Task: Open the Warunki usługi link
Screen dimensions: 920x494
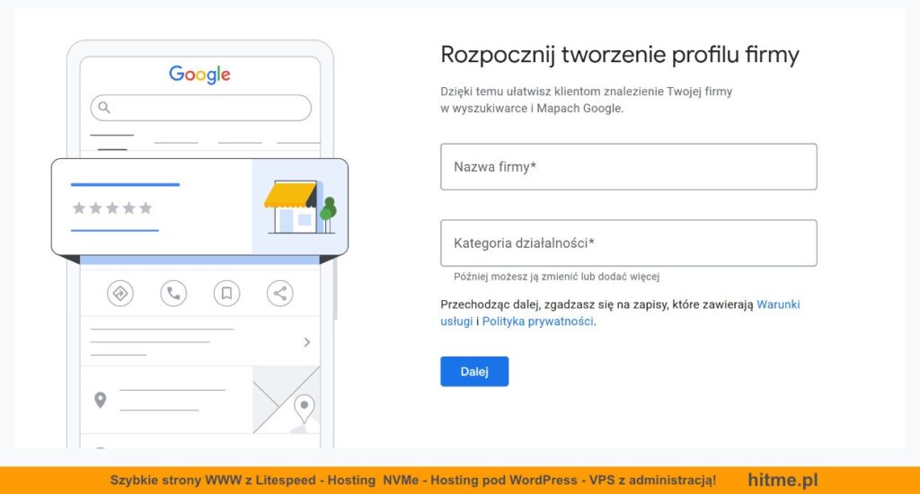Action: pyautogui.click(x=778, y=304)
